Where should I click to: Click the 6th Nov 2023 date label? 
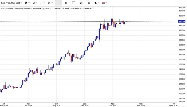click(4, 105)
